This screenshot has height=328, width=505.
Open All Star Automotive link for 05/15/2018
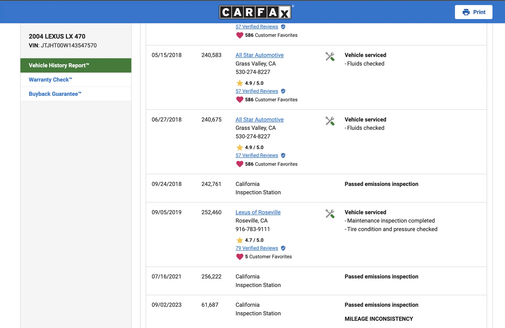259,55
